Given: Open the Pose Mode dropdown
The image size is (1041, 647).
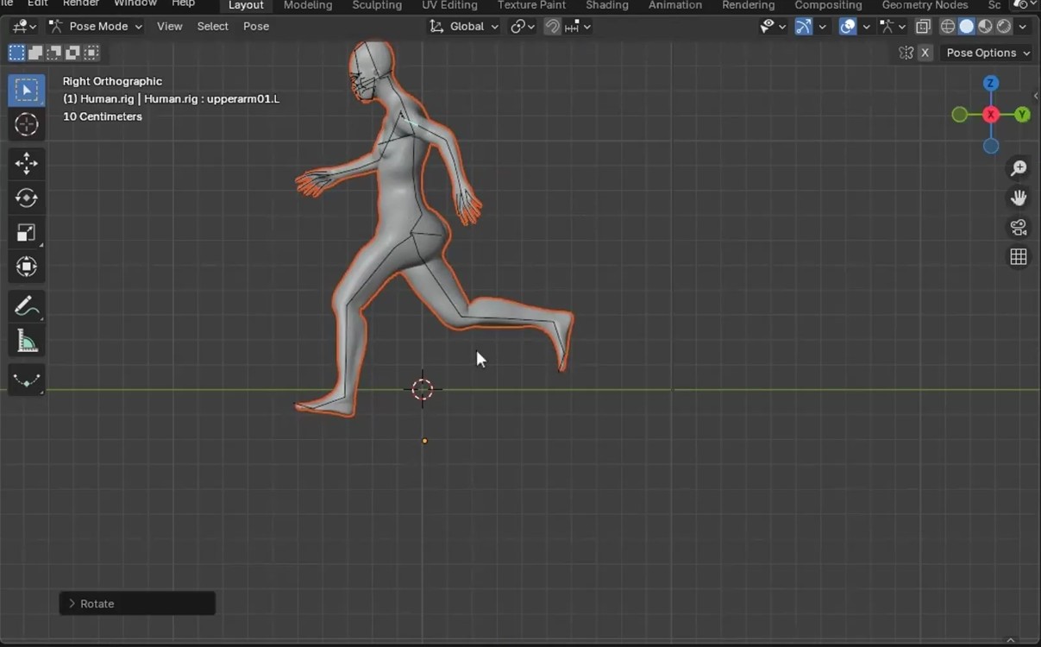Looking at the screenshot, I should tap(96, 27).
